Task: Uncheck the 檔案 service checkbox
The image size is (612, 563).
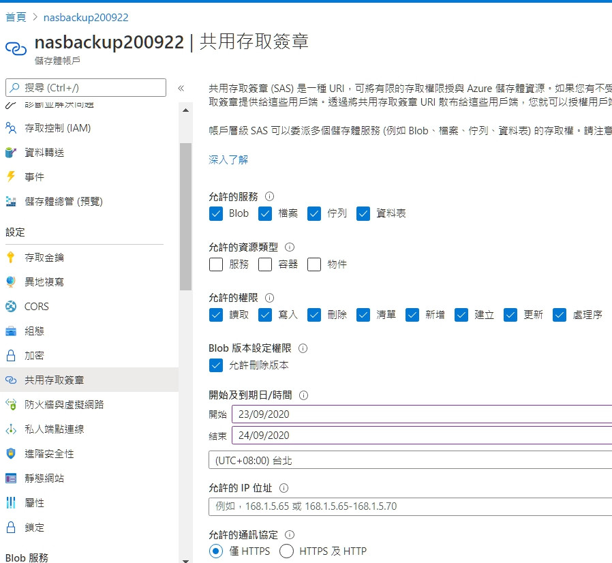Action: click(265, 213)
